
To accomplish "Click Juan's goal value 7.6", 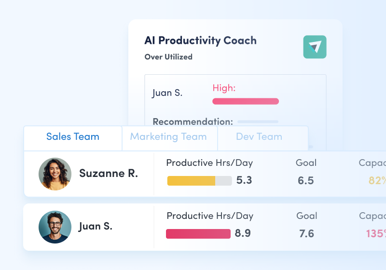I will [306, 234].
